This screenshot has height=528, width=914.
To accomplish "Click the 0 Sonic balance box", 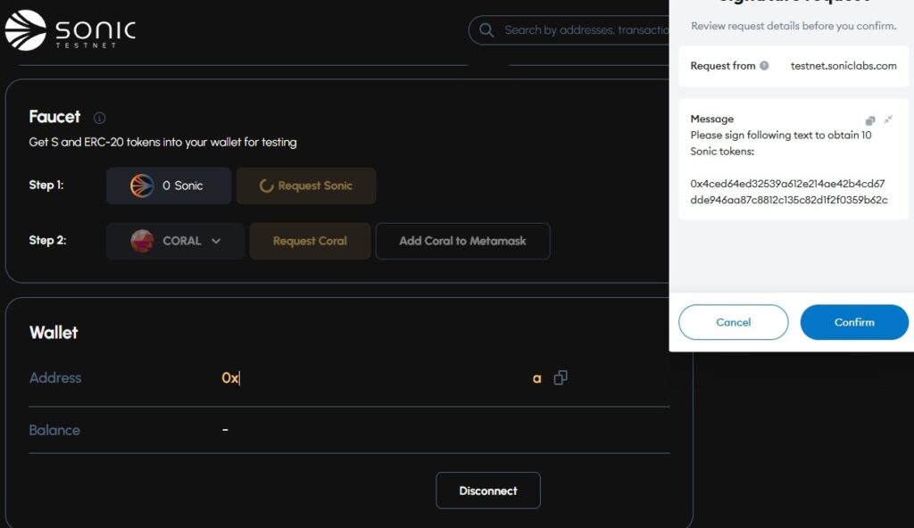I will [169, 186].
